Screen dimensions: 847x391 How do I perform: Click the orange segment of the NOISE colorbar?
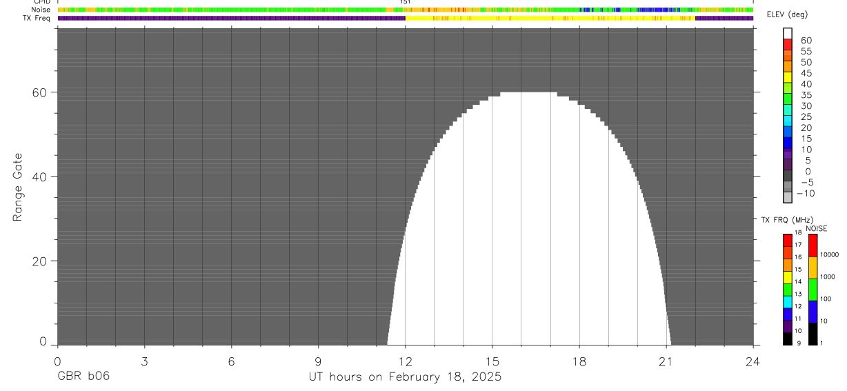pyautogui.click(x=813, y=268)
